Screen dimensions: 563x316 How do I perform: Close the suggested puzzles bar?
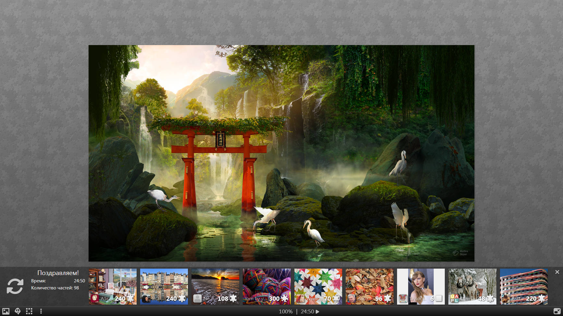pyautogui.click(x=557, y=272)
